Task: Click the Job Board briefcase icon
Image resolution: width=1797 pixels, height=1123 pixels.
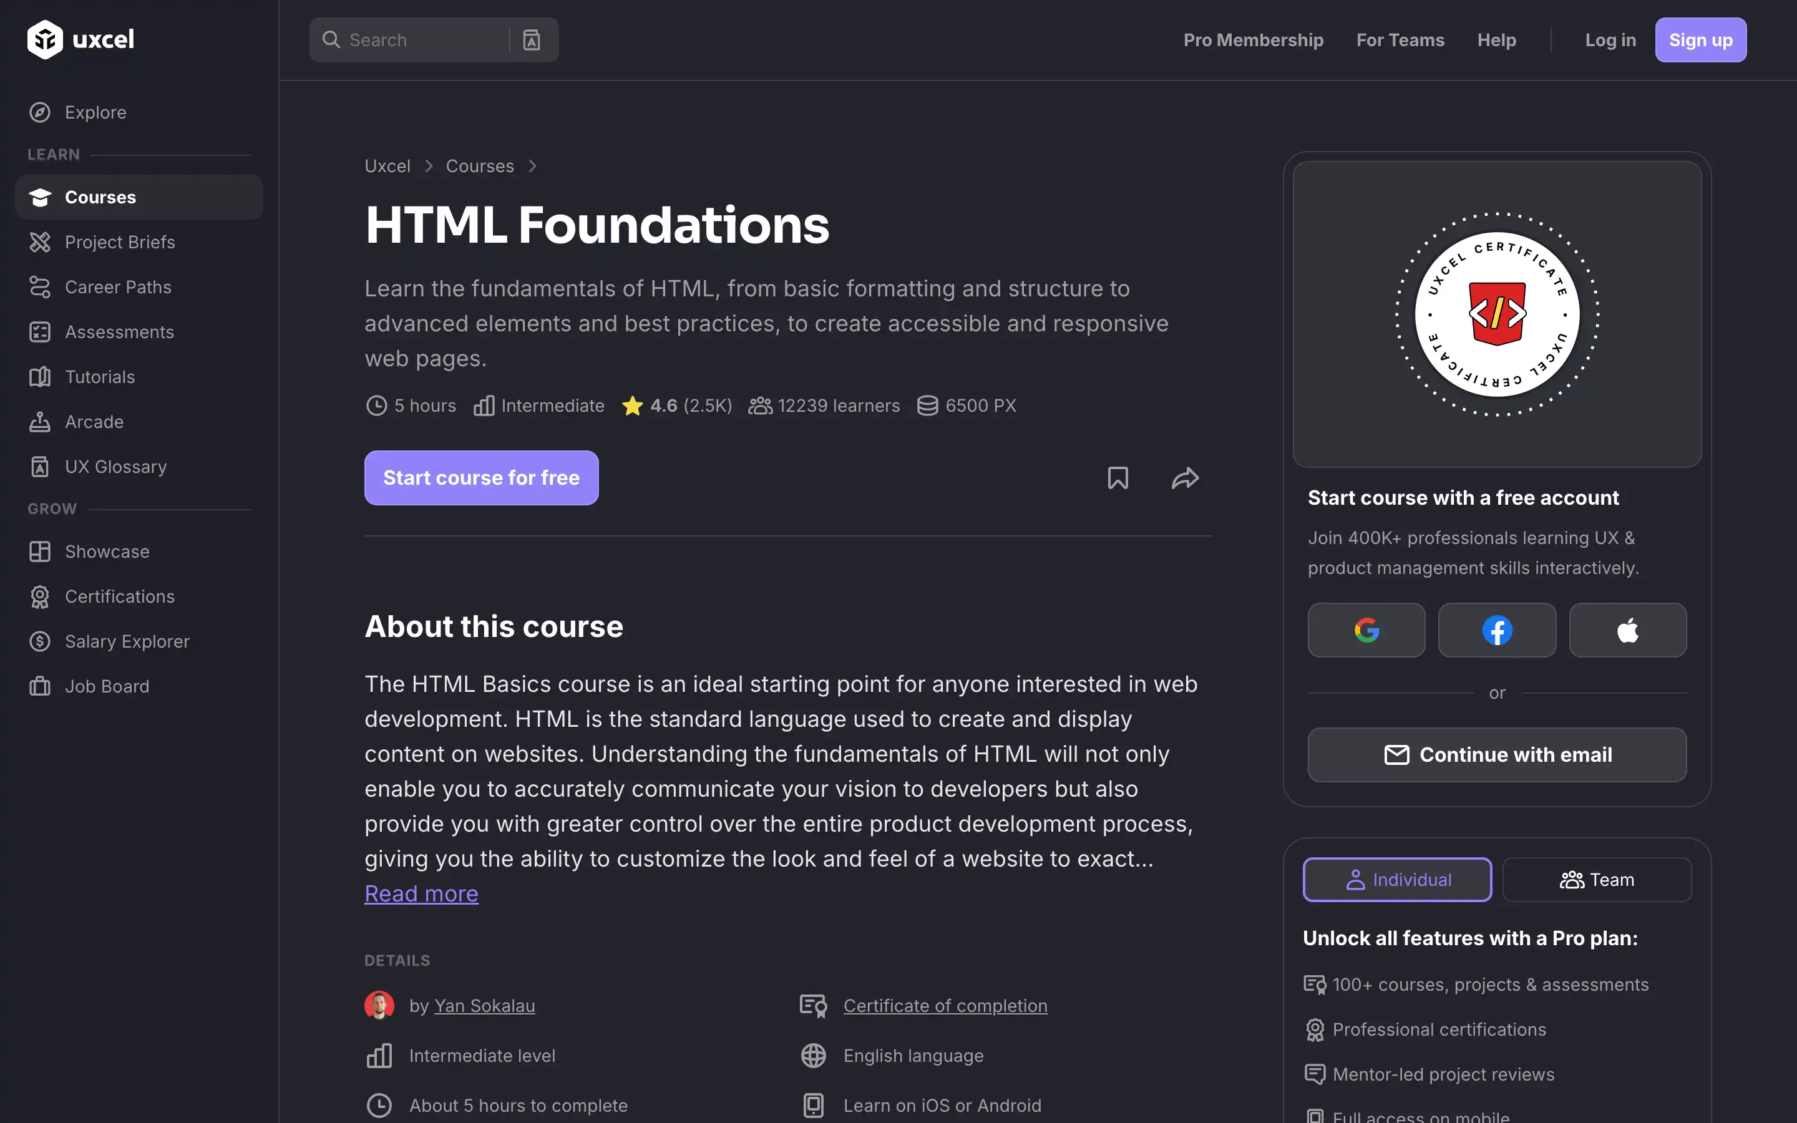Action: click(x=40, y=686)
